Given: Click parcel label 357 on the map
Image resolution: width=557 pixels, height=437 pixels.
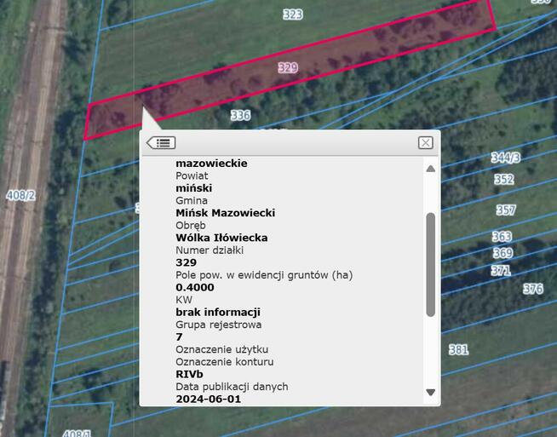Looking at the screenshot, I should coord(506,210).
